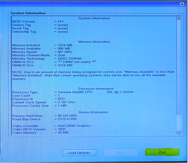Viewport: 188px width, 163px height.
Task: Click the Memory Channel Mode label
Action: (31, 55)
